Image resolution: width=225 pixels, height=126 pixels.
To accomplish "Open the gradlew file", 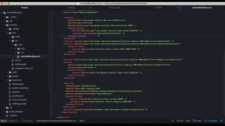I will (16, 92).
